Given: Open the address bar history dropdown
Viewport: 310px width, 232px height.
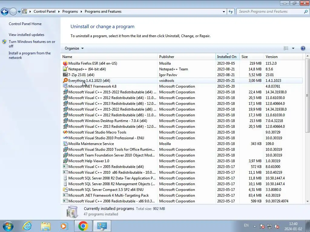Looking at the screenshot, I should point(224,12).
